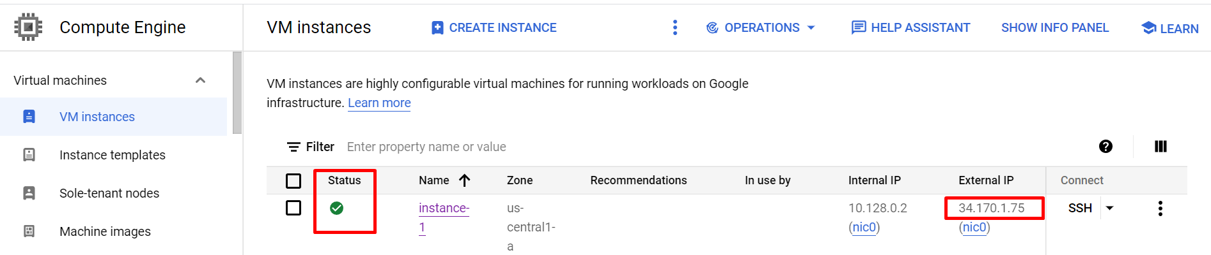Open the column display options icon
This screenshot has height=255, width=1211.
tap(1160, 147)
